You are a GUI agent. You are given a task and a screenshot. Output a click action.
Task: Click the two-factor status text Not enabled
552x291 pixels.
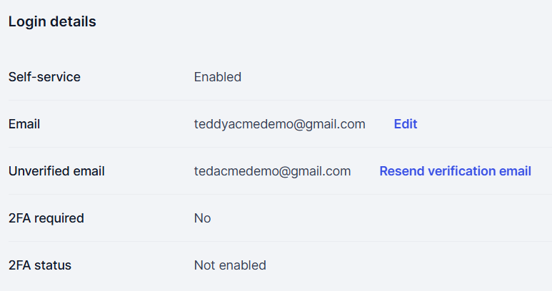[x=230, y=265]
